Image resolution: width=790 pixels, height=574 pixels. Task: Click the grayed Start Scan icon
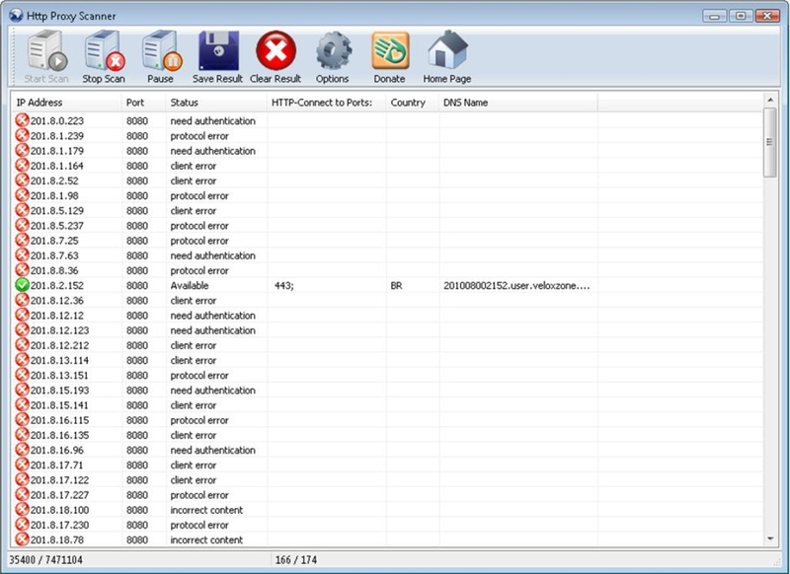pos(46,51)
